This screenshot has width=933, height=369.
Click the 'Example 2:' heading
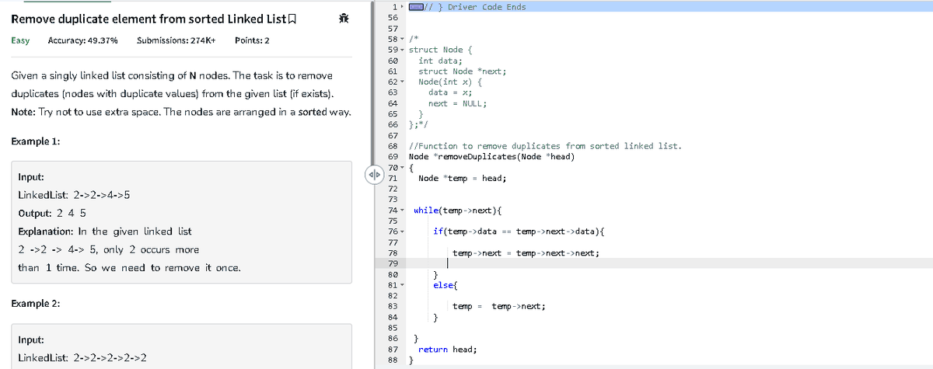click(x=36, y=304)
